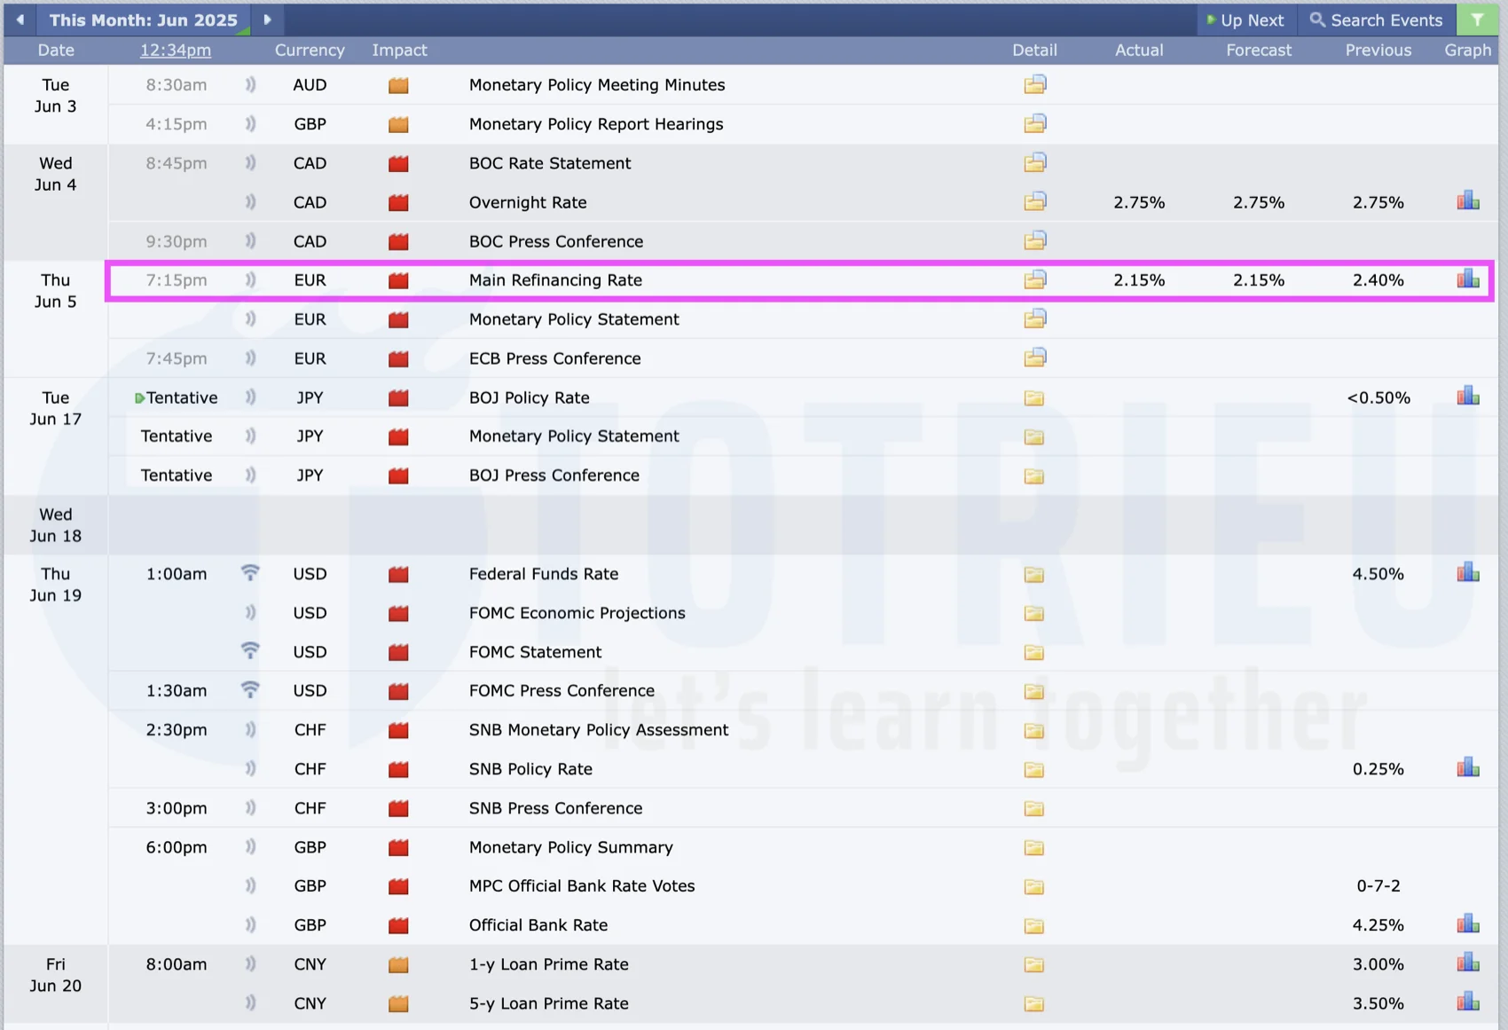Click red impact icon for BOC Press Conference
This screenshot has height=1030, width=1508.
tap(398, 241)
